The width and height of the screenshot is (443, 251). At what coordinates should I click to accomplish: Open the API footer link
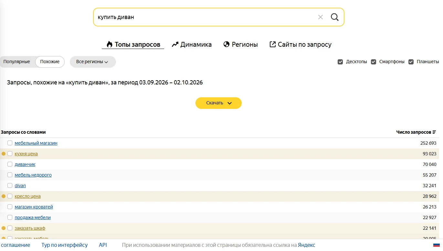pos(103,245)
